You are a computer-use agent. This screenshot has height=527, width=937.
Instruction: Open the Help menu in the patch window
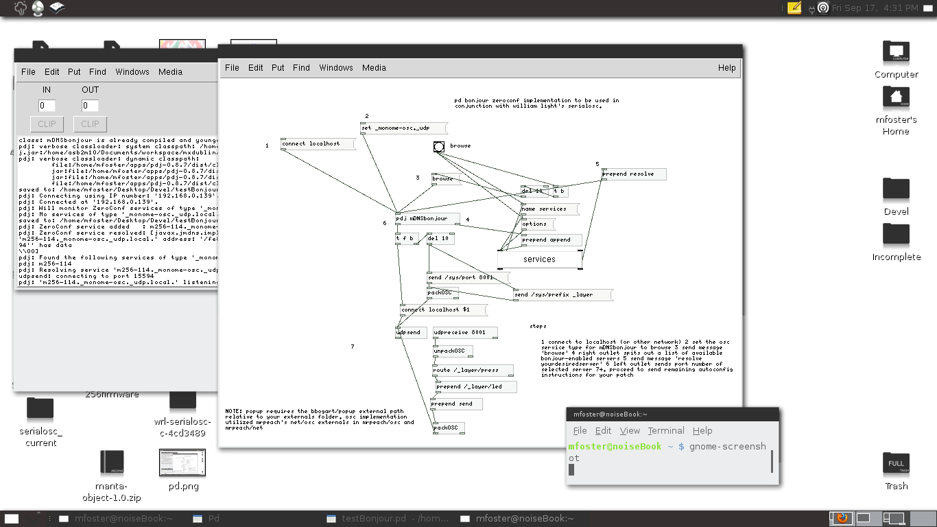click(x=726, y=68)
